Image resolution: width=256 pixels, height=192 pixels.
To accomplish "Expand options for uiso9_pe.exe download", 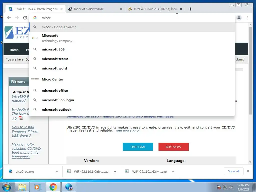I will click(x=57, y=171).
